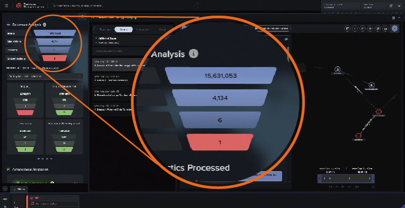Open the top-left funnel card with the red bar
Screen dimensions: 405x208
tap(25, 100)
